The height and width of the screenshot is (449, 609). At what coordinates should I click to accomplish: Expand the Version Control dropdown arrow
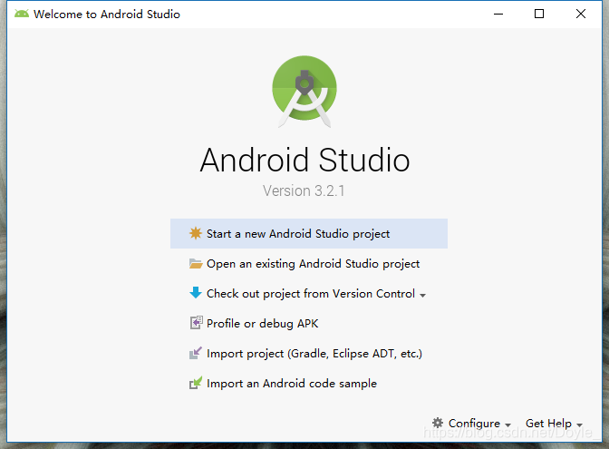coord(422,296)
